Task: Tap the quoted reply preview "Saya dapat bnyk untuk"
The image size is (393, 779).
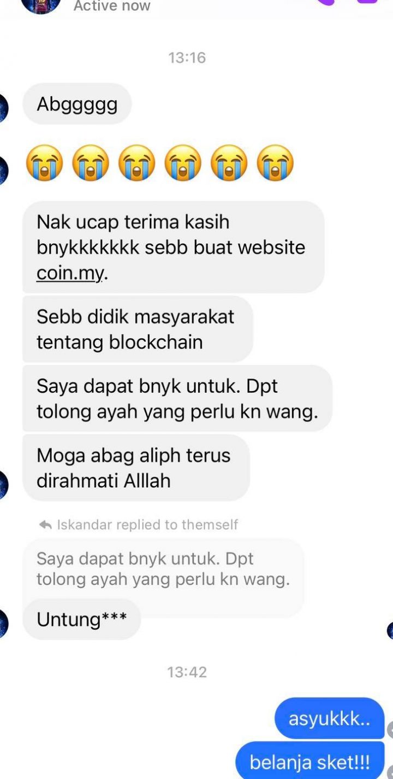Action: (x=163, y=569)
